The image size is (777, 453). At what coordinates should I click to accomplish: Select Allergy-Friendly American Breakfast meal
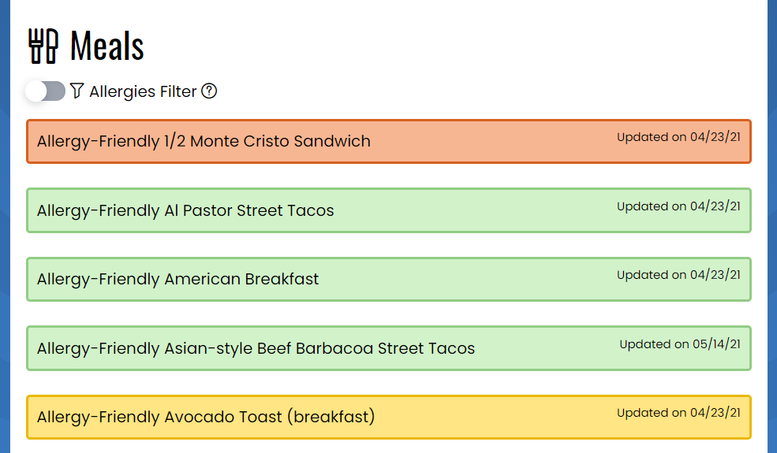388,279
